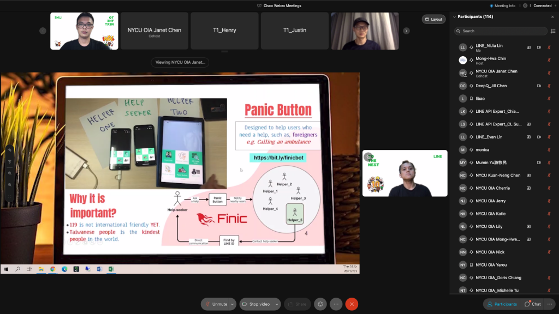Select the T1_Justin video tile
The width and height of the screenshot is (559, 314).
295,31
